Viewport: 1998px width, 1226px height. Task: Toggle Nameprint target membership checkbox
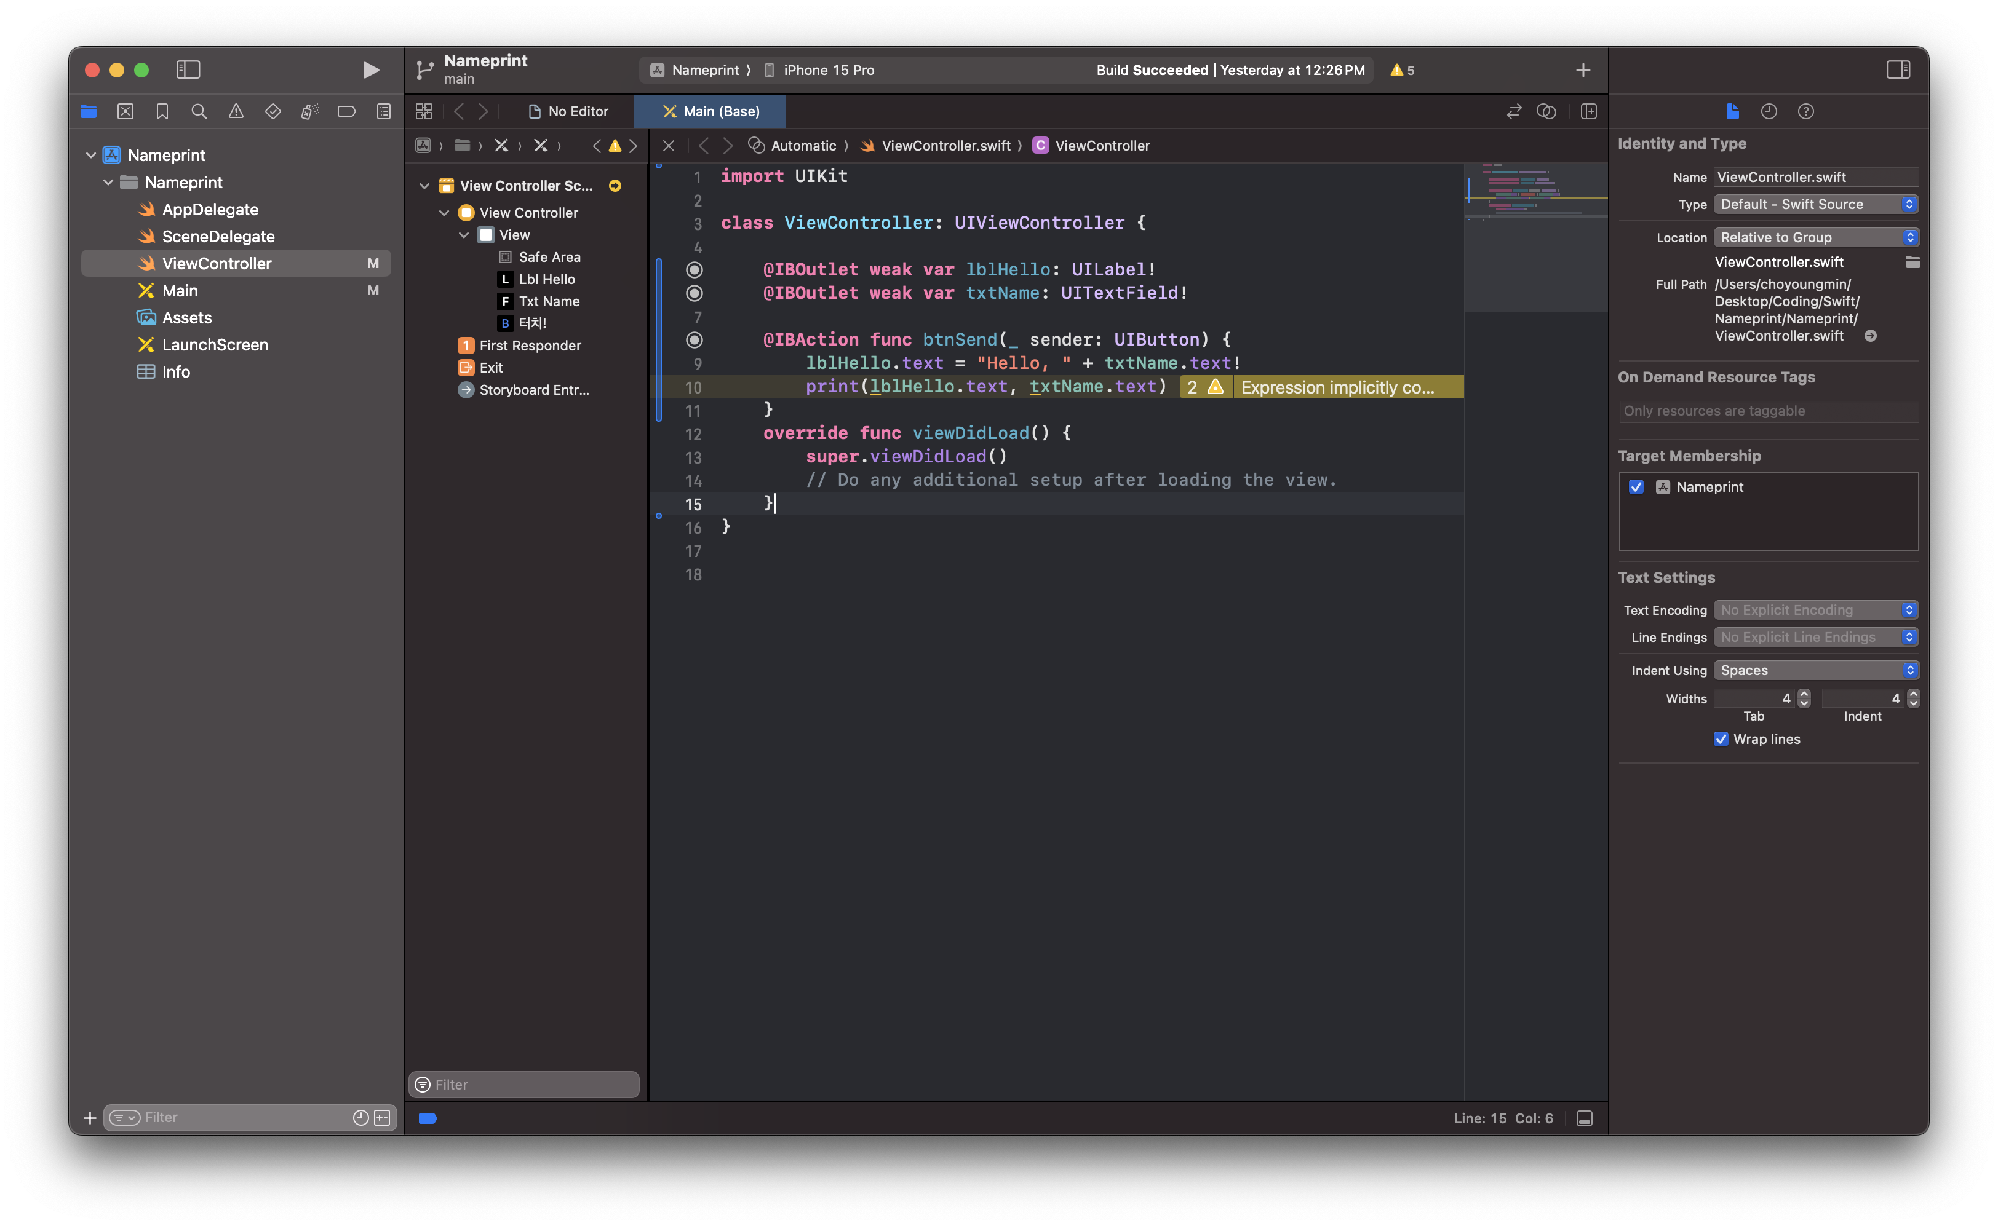(1636, 486)
